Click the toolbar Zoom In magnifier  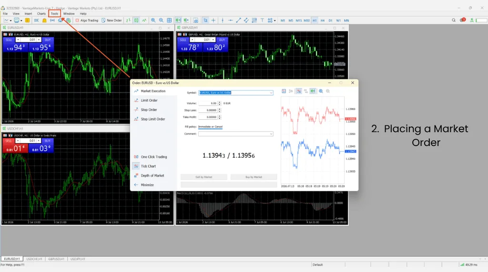pos(153,20)
